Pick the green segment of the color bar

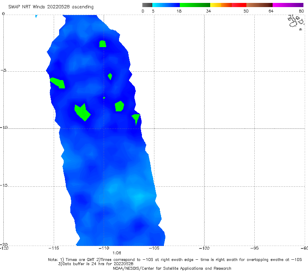[195, 5]
